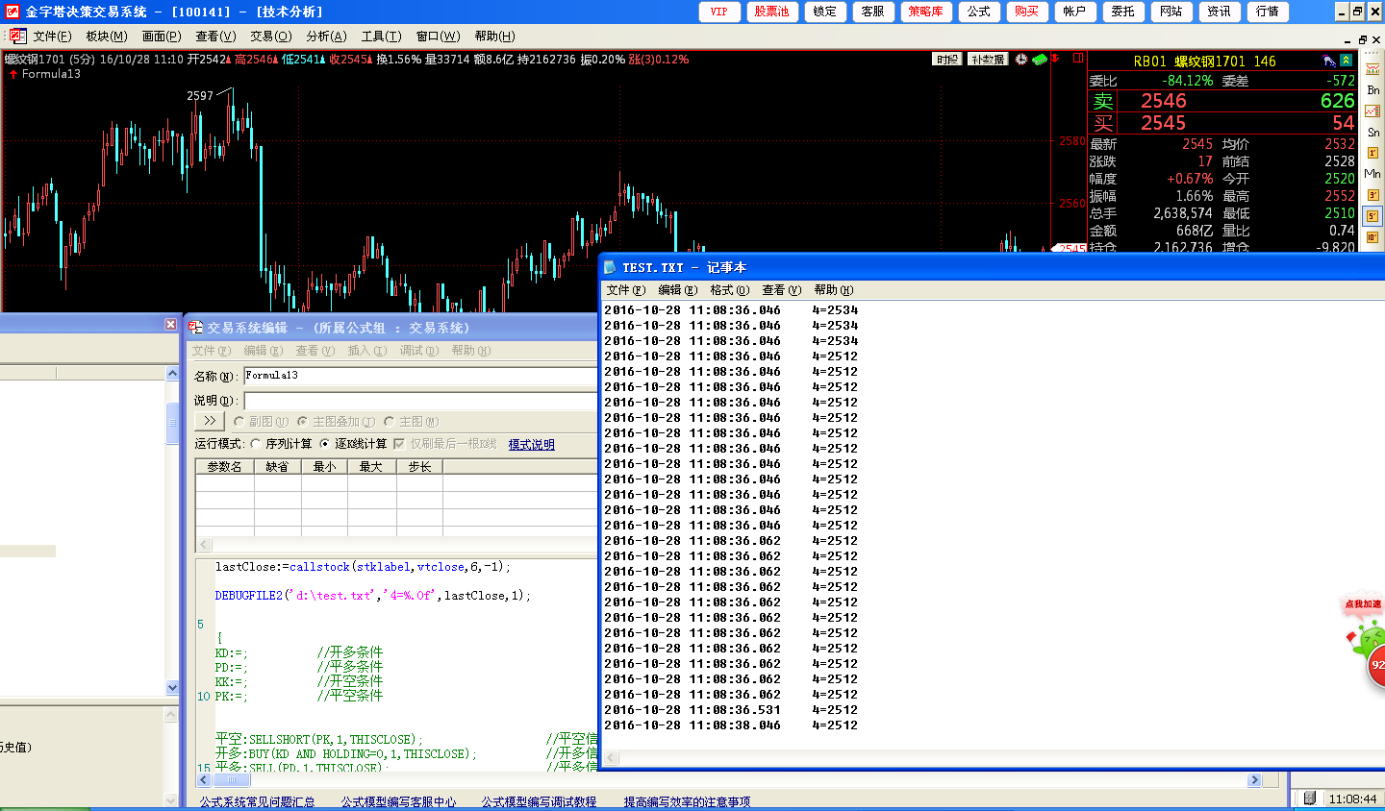The image size is (1385, 811).
Task: Click the 11:08:44 system clock
Action: (1352, 799)
